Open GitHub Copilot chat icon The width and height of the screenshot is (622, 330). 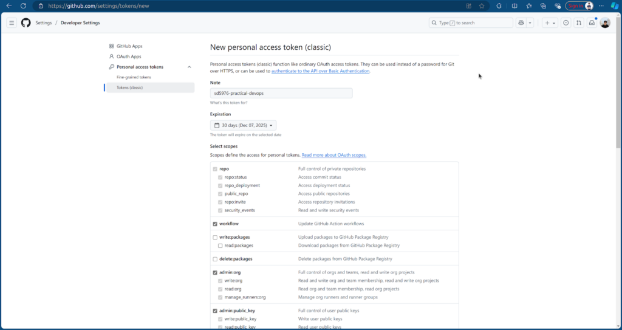pyautogui.click(x=521, y=23)
